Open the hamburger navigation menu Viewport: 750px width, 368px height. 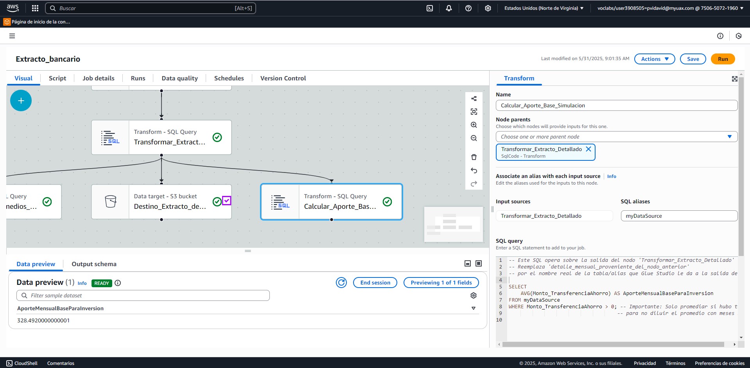(12, 36)
